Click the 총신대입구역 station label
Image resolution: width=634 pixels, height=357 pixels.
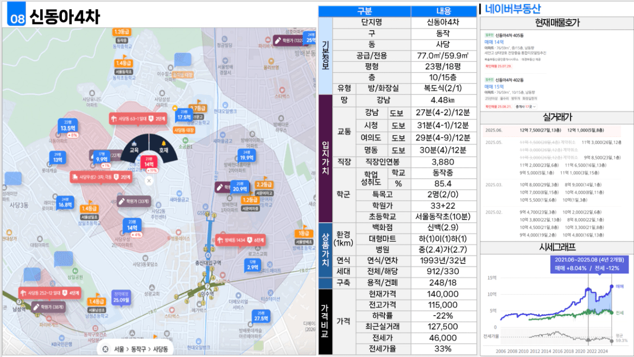coord(208,263)
